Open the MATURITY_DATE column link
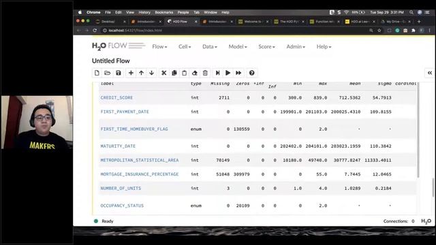 [x=118, y=146]
